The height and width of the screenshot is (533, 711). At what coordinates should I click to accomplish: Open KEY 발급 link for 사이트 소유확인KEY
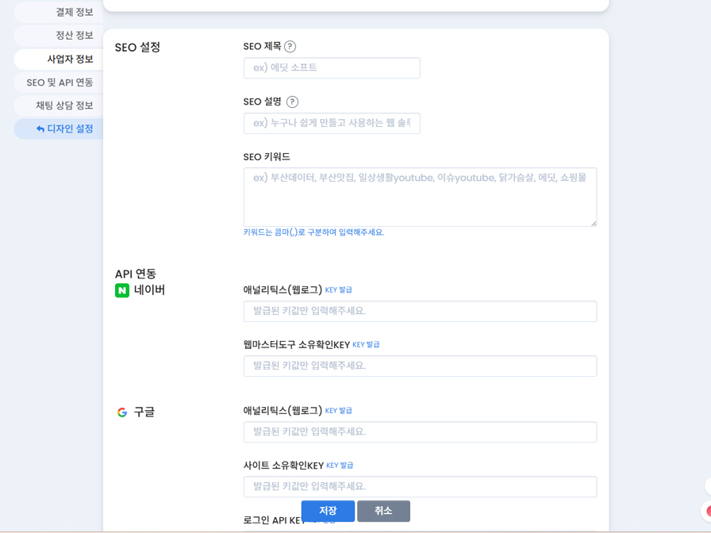point(340,466)
